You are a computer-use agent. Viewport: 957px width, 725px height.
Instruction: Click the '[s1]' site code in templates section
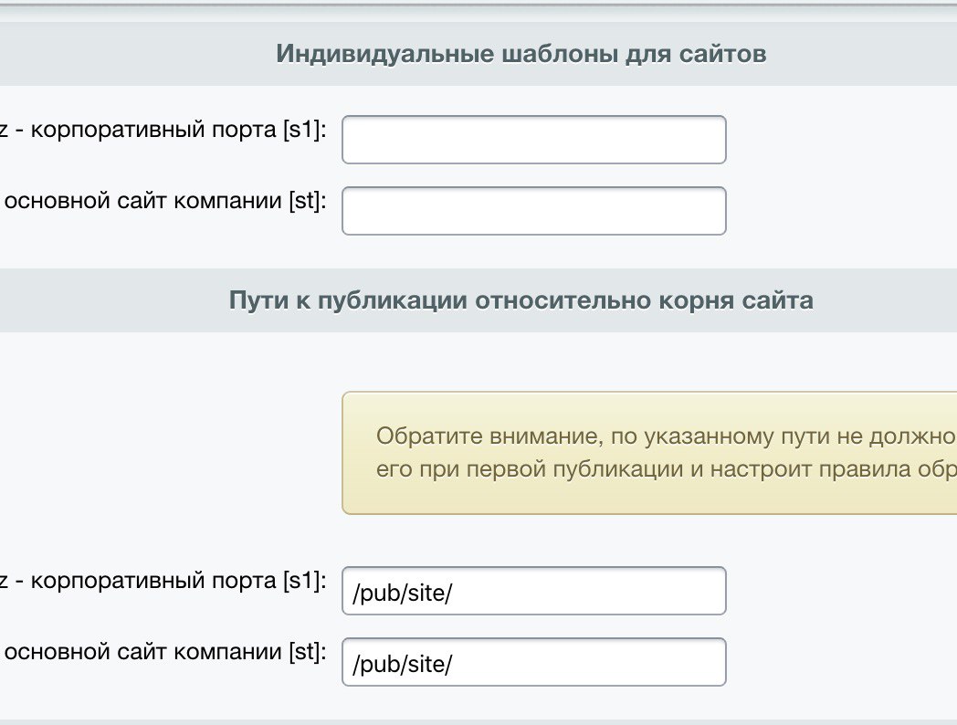301,129
